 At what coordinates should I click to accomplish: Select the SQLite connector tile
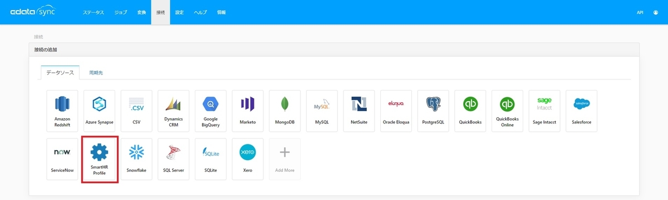pos(210,159)
